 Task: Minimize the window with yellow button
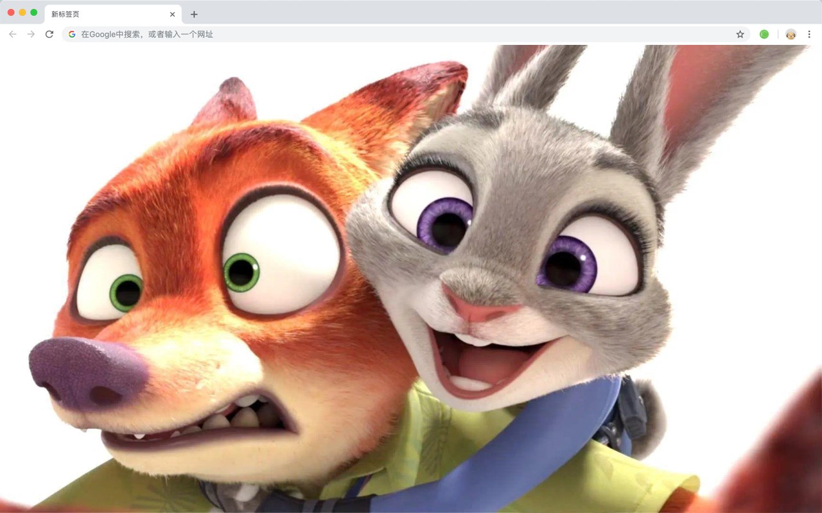[x=22, y=12]
